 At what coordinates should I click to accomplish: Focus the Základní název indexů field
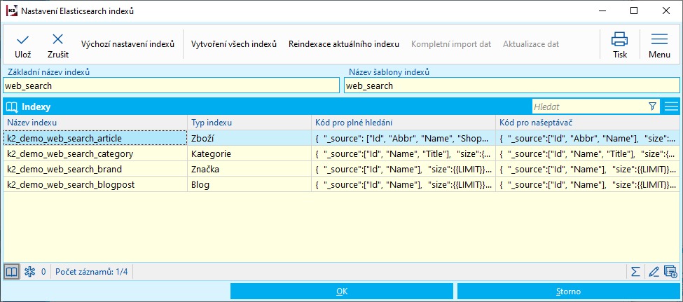click(171, 85)
